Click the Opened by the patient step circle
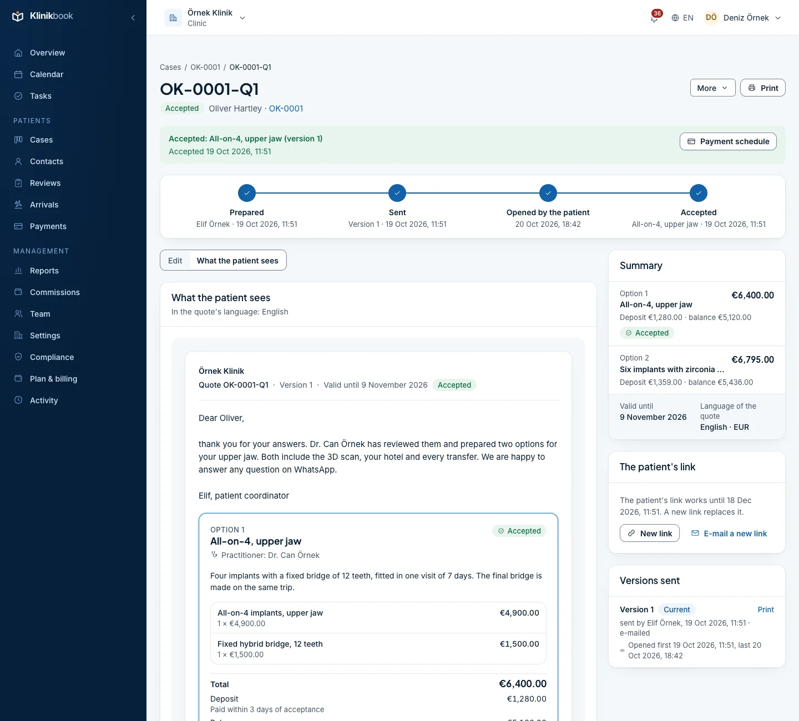This screenshot has height=721, width=799. 548,193
